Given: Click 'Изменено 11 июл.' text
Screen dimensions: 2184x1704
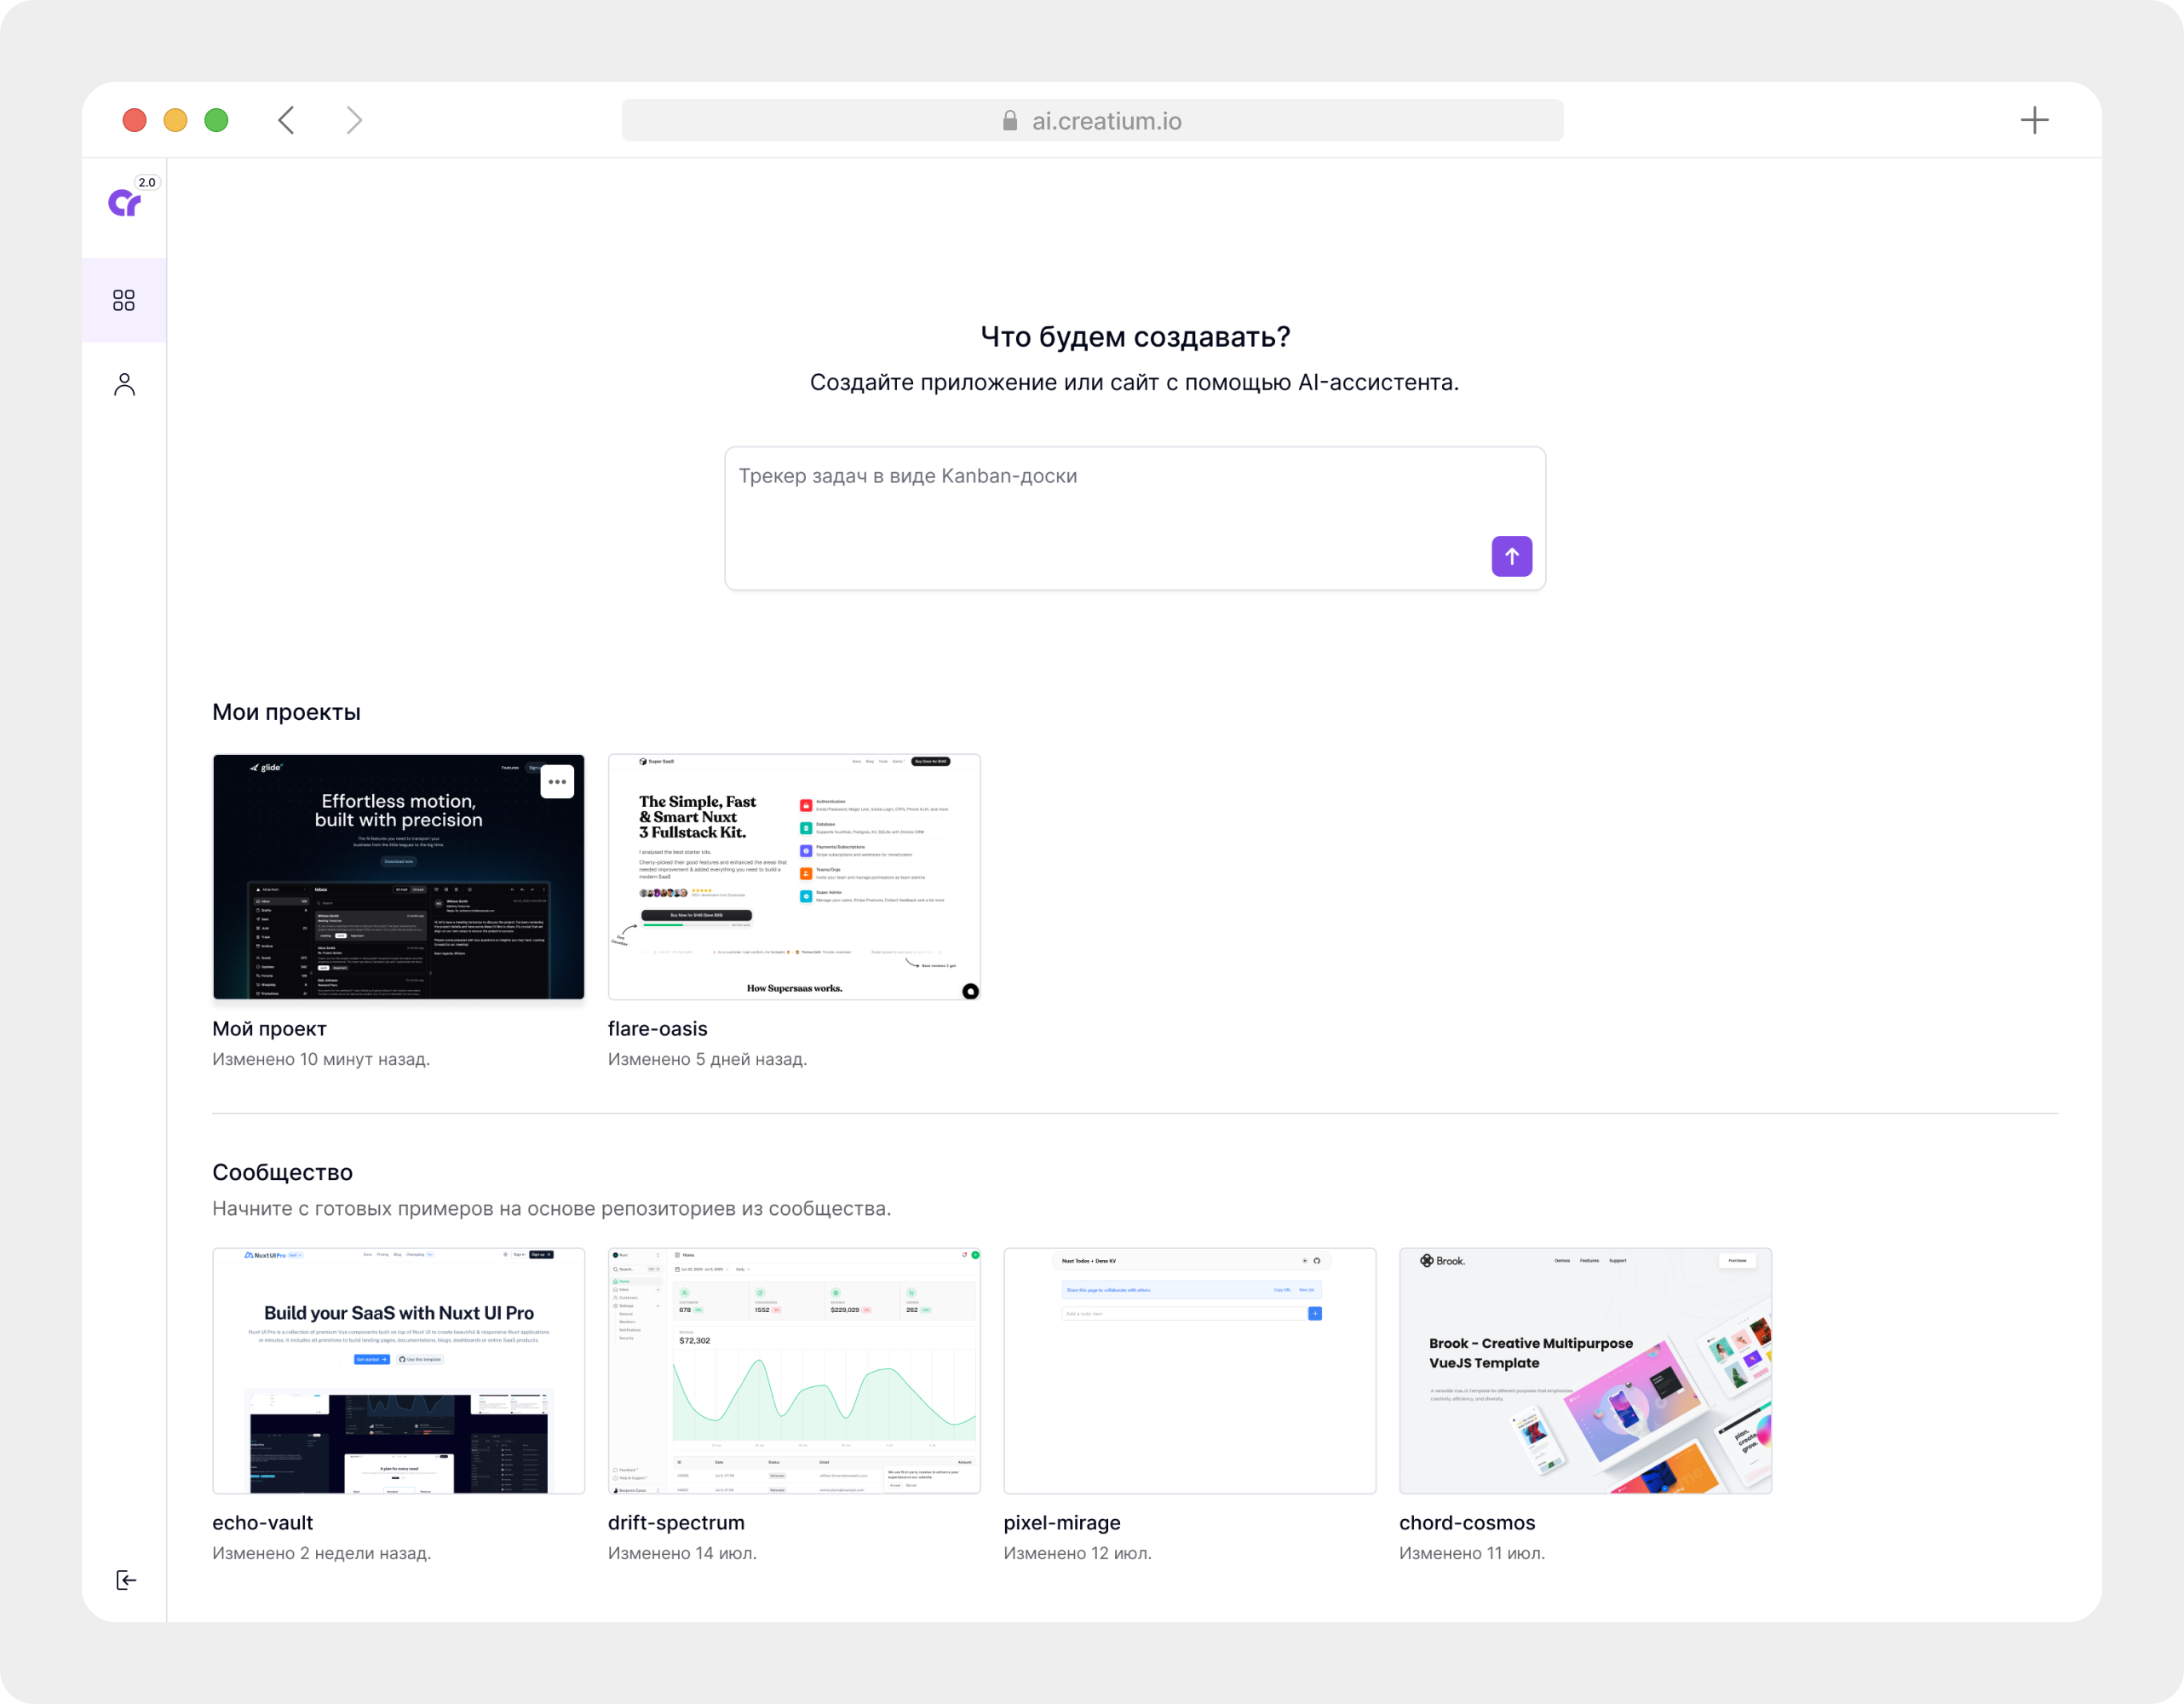Looking at the screenshot, I should click(1472, 1553).
